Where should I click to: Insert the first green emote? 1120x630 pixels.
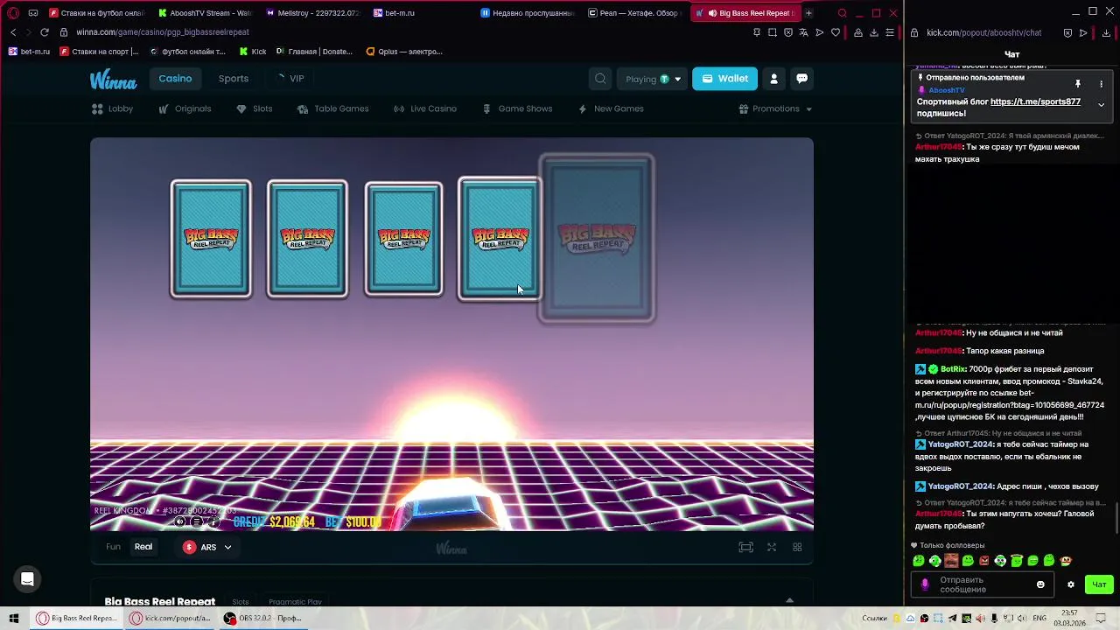point(919,561)
